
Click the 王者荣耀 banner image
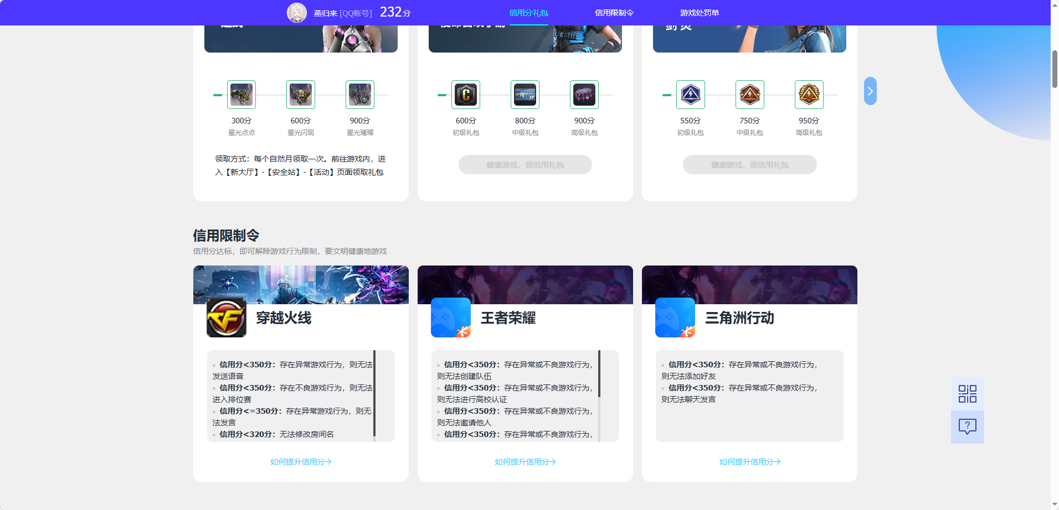[525, 284]
